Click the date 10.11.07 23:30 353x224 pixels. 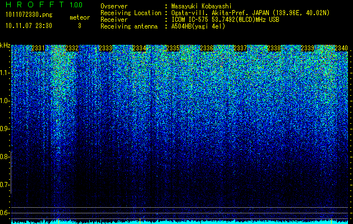tap(29, 26)
